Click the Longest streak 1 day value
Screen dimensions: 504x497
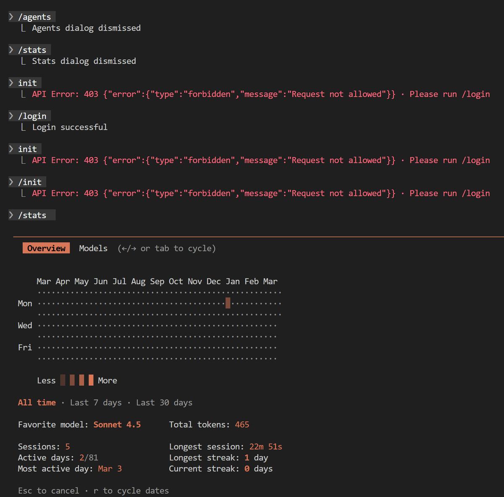256,458
